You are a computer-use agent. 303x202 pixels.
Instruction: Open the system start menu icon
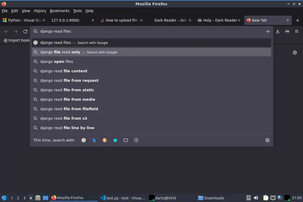(4, 198)
